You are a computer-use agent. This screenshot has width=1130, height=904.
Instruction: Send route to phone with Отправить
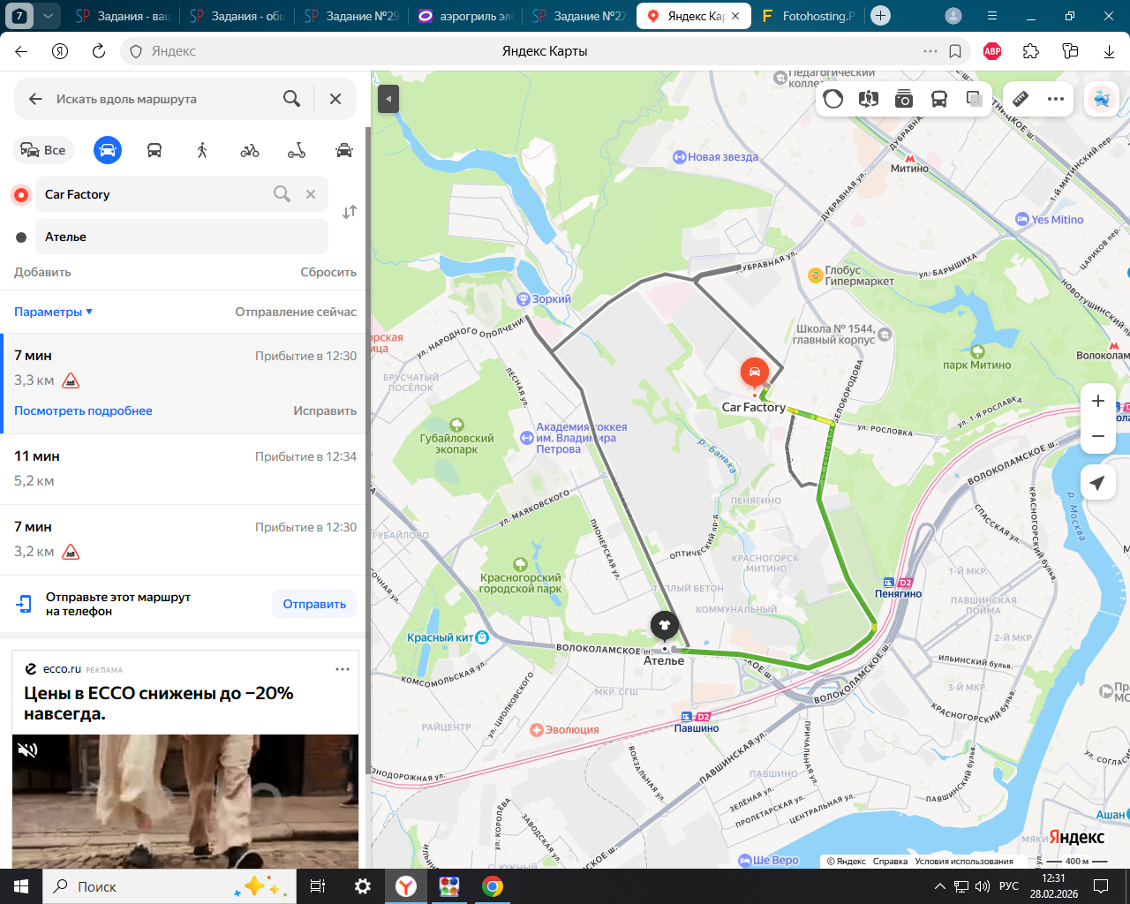click(x=314, y=604)
